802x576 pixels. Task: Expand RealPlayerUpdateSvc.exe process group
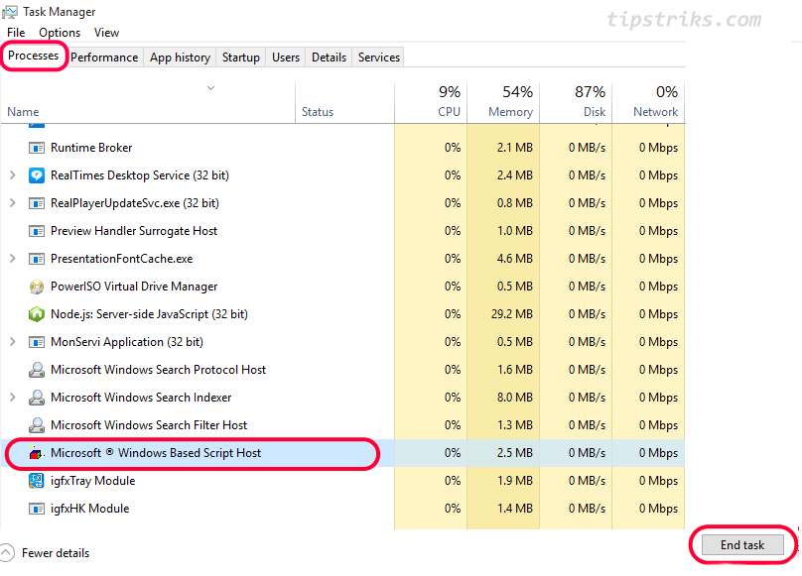(x=13, y=203)
